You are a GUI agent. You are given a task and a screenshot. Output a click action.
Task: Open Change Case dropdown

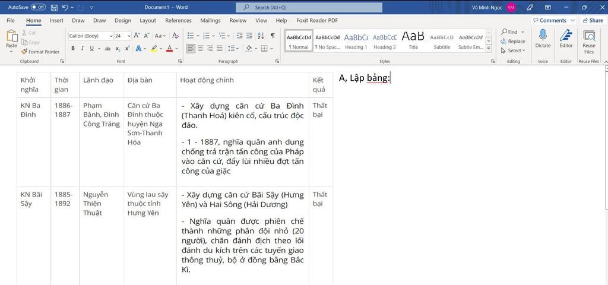click(x=160, y=36)
